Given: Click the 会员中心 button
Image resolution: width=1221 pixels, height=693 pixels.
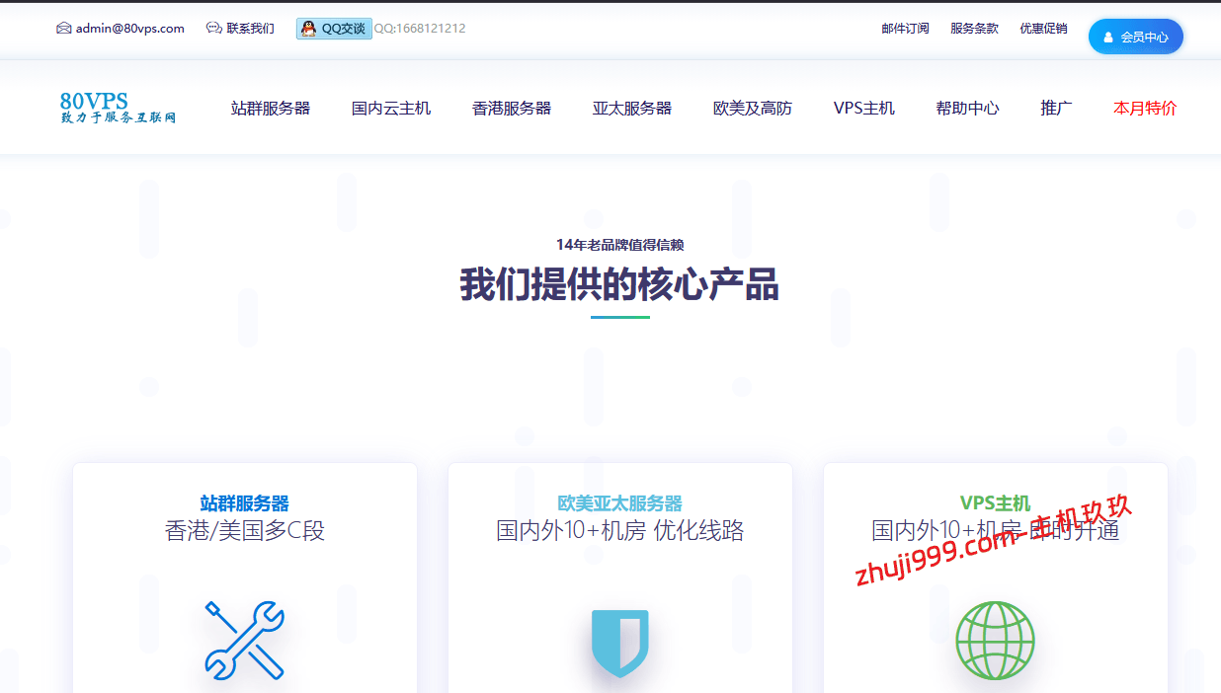Looking at the screenshot, I should (x=1135, y=36).
